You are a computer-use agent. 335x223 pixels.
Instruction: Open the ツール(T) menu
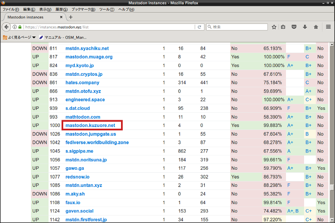(107, 9)
